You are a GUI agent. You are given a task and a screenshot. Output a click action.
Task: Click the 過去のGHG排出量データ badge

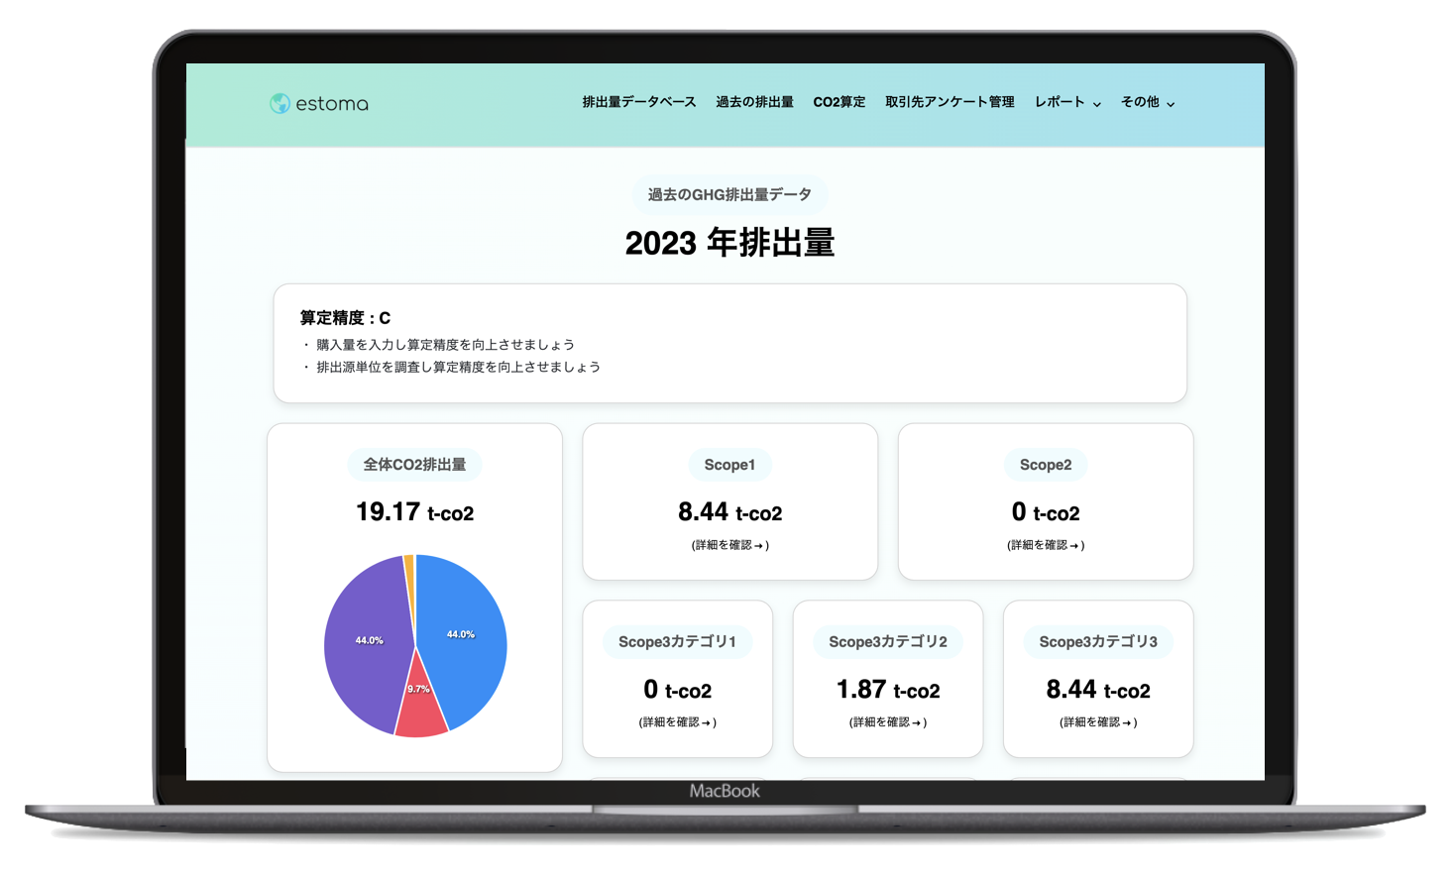click(x=729, y=195)
